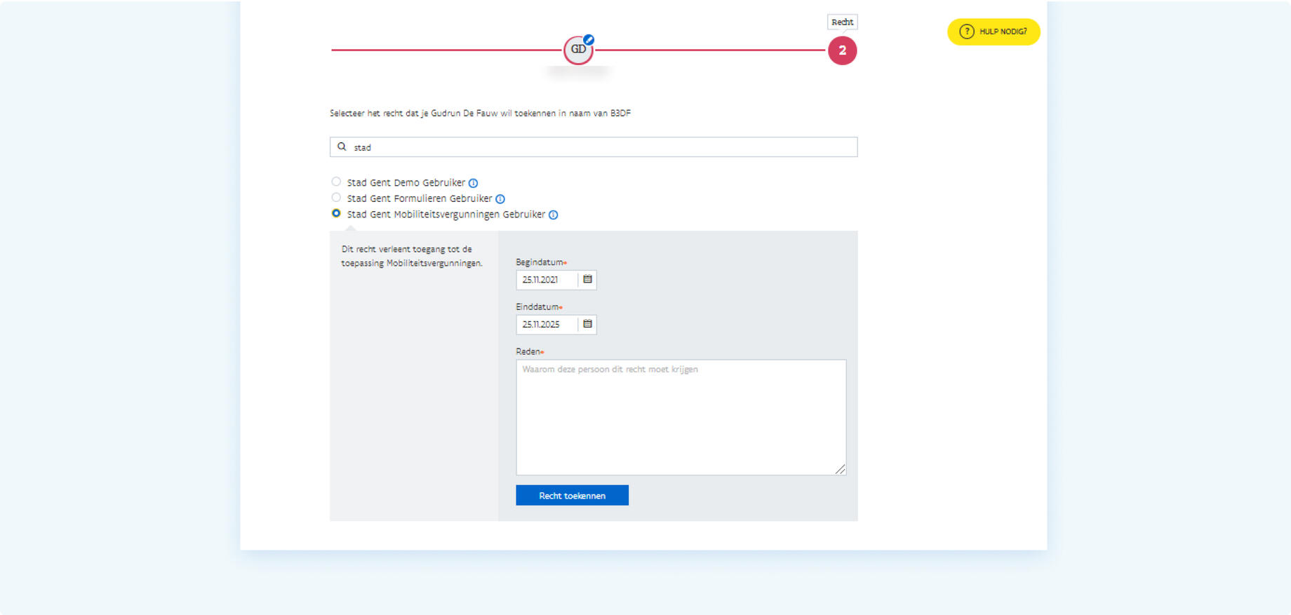Select Stad Gent Demo Gebruiker radio
Image resolution: width=1291 pixels, height=615 pixels.
point(336,182)
